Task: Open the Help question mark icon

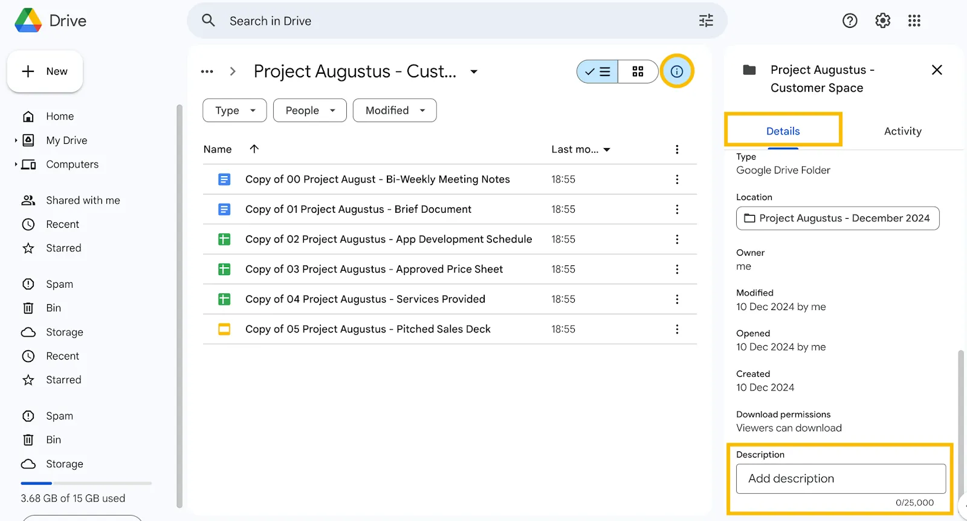Action: pyautogui.click(x=850, y=21)
